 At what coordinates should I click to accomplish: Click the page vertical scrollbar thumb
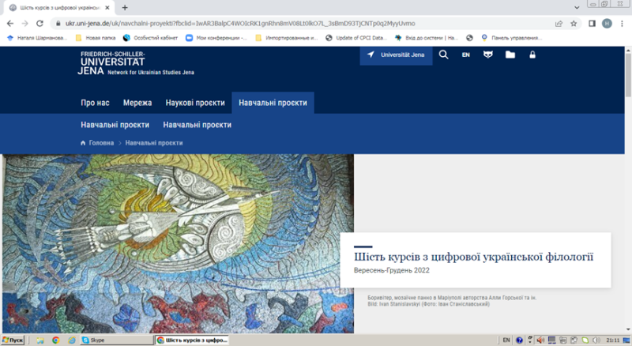click(628, 74)
